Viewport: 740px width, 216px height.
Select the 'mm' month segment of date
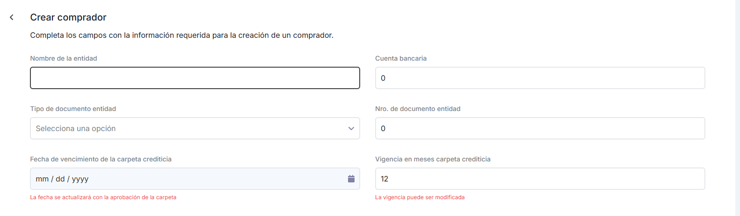[42, 179]
